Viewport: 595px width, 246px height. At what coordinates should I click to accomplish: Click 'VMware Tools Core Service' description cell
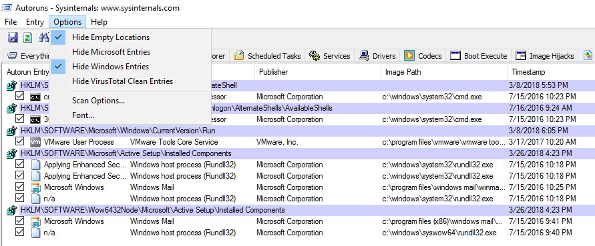174,142
